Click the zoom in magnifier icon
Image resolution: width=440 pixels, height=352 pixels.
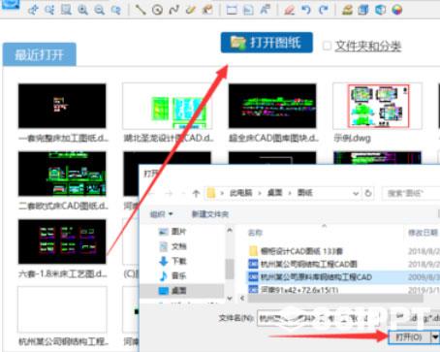pos(82,10)
